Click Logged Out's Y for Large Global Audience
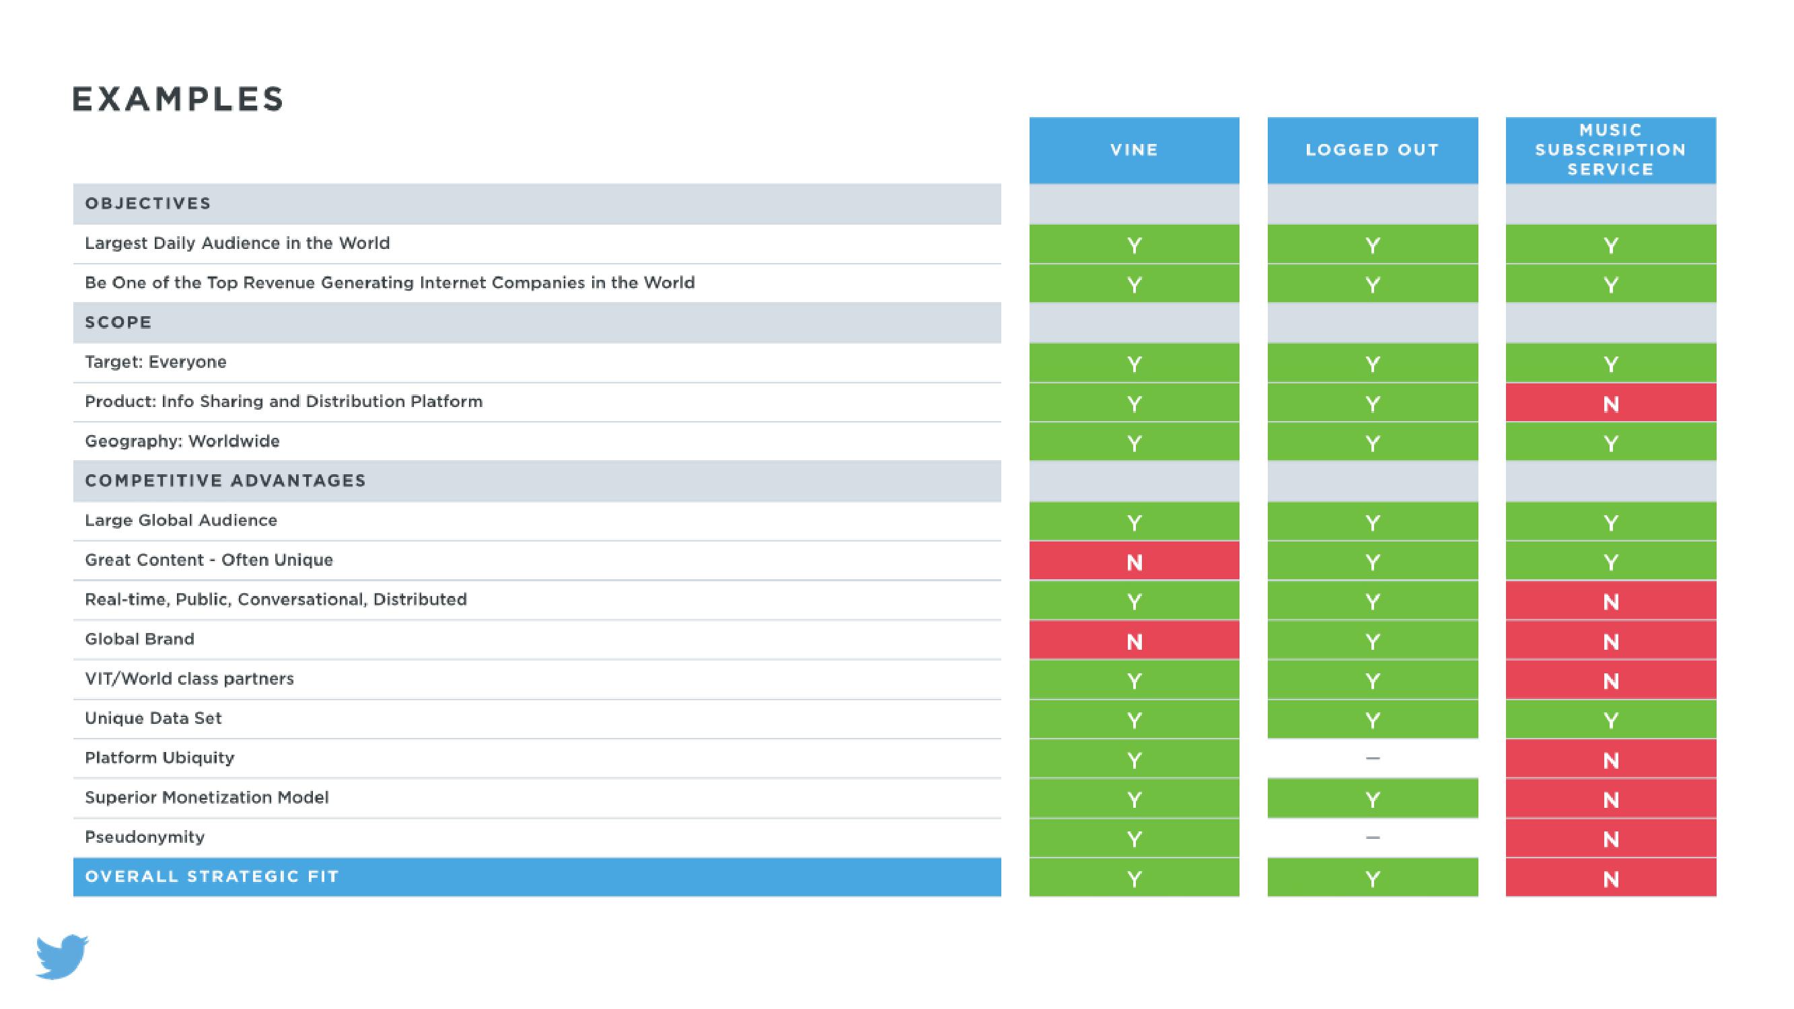The width and height of the screenshot is (1794, 1009). tap(1372, 521)
